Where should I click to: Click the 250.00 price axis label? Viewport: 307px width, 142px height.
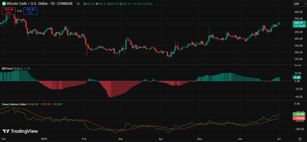[x=298, y=59]
